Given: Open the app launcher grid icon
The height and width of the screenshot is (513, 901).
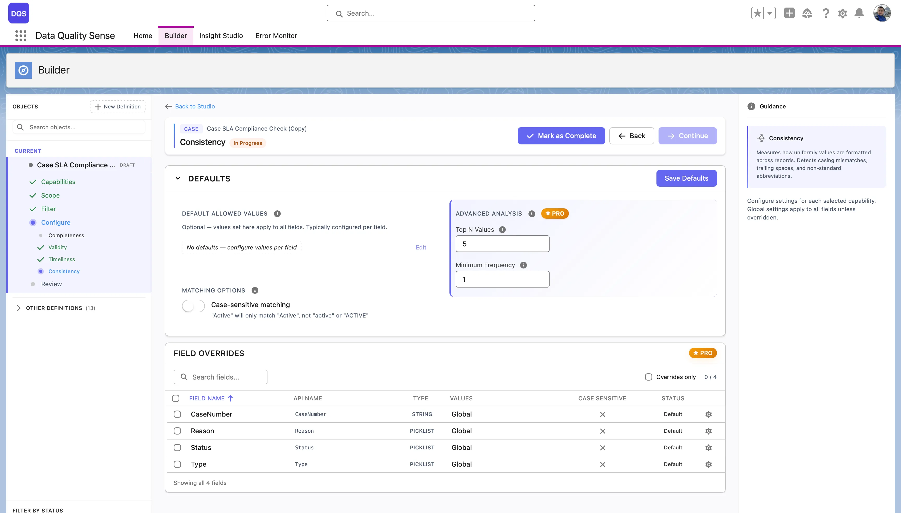Looking at the screenshot, I should (21, 36).
